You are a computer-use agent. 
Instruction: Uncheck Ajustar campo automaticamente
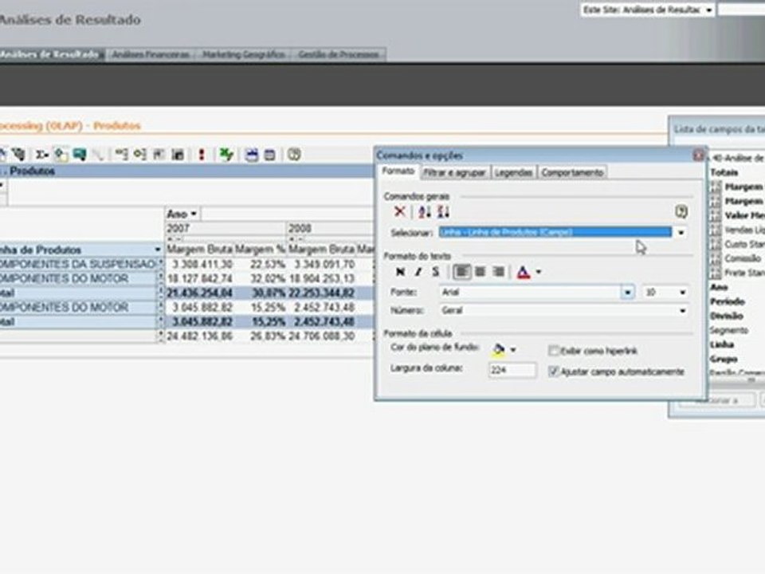pos(553,372)
